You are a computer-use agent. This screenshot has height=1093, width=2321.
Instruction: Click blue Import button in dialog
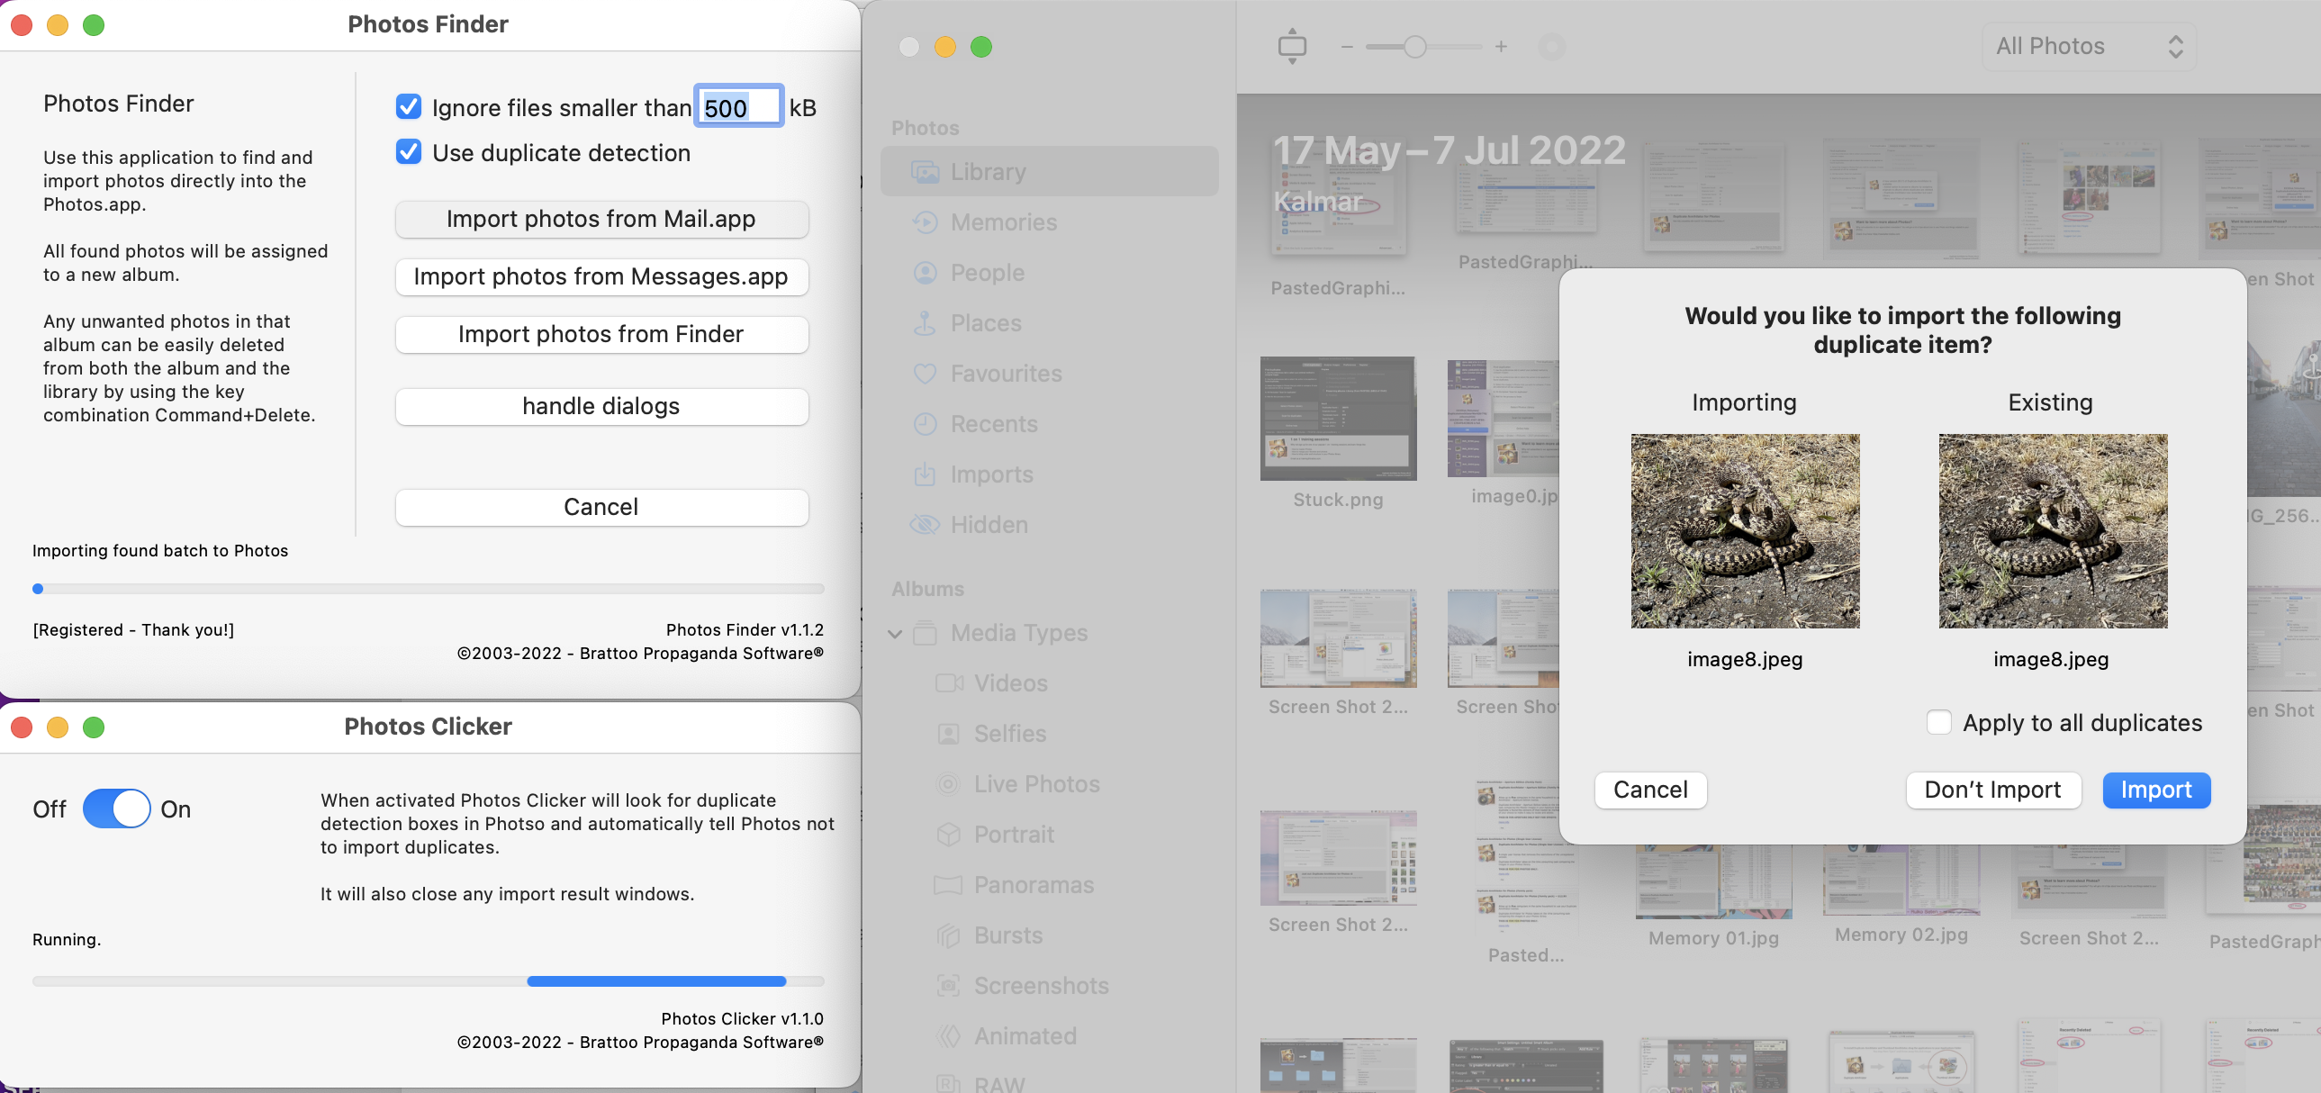click(x=2156, y=790)
